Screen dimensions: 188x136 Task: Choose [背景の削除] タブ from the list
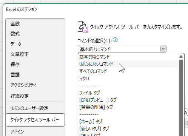click(128, 107)
